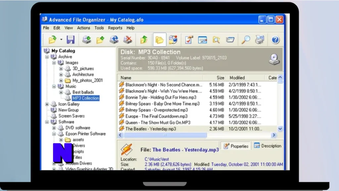Open the dropdown arrow beside Open catalog
The height and width of the screenshot is (191, 339).
click(61, 40)
